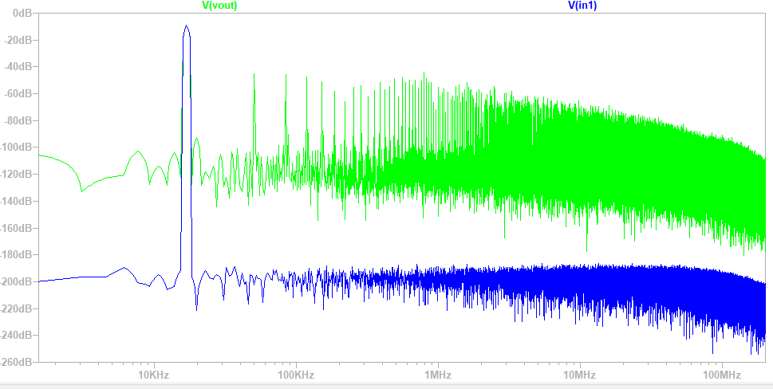Click the 100MHz frequency axis label

point(722,375)
